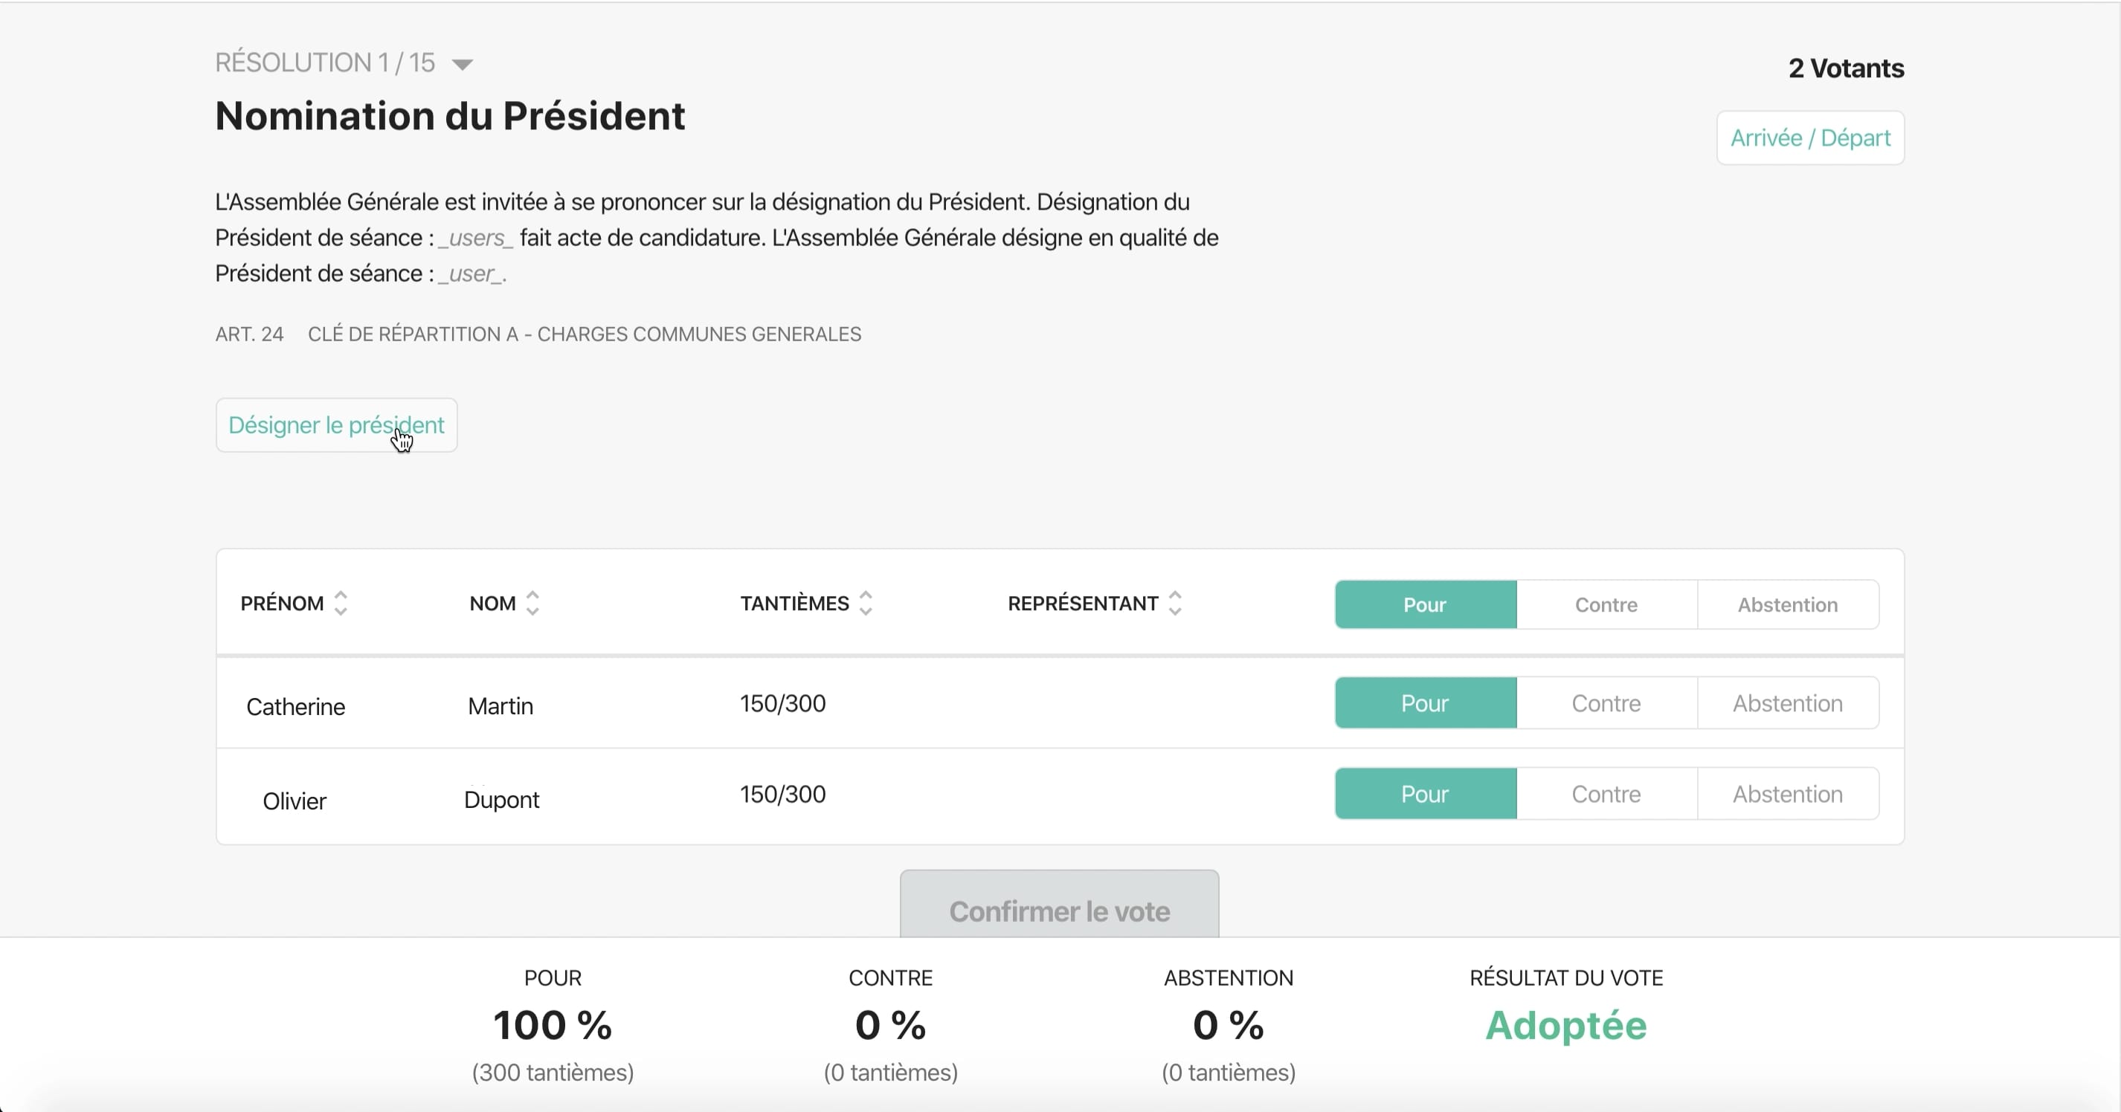Apply Contre to all voters in header
The height and width of the screenshot is (1112, 2121).
pyautogui.click(x=1606, y=605)
